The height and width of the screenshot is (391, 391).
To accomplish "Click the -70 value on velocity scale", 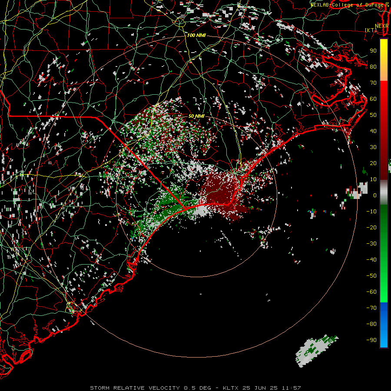I will pos(371,308).
